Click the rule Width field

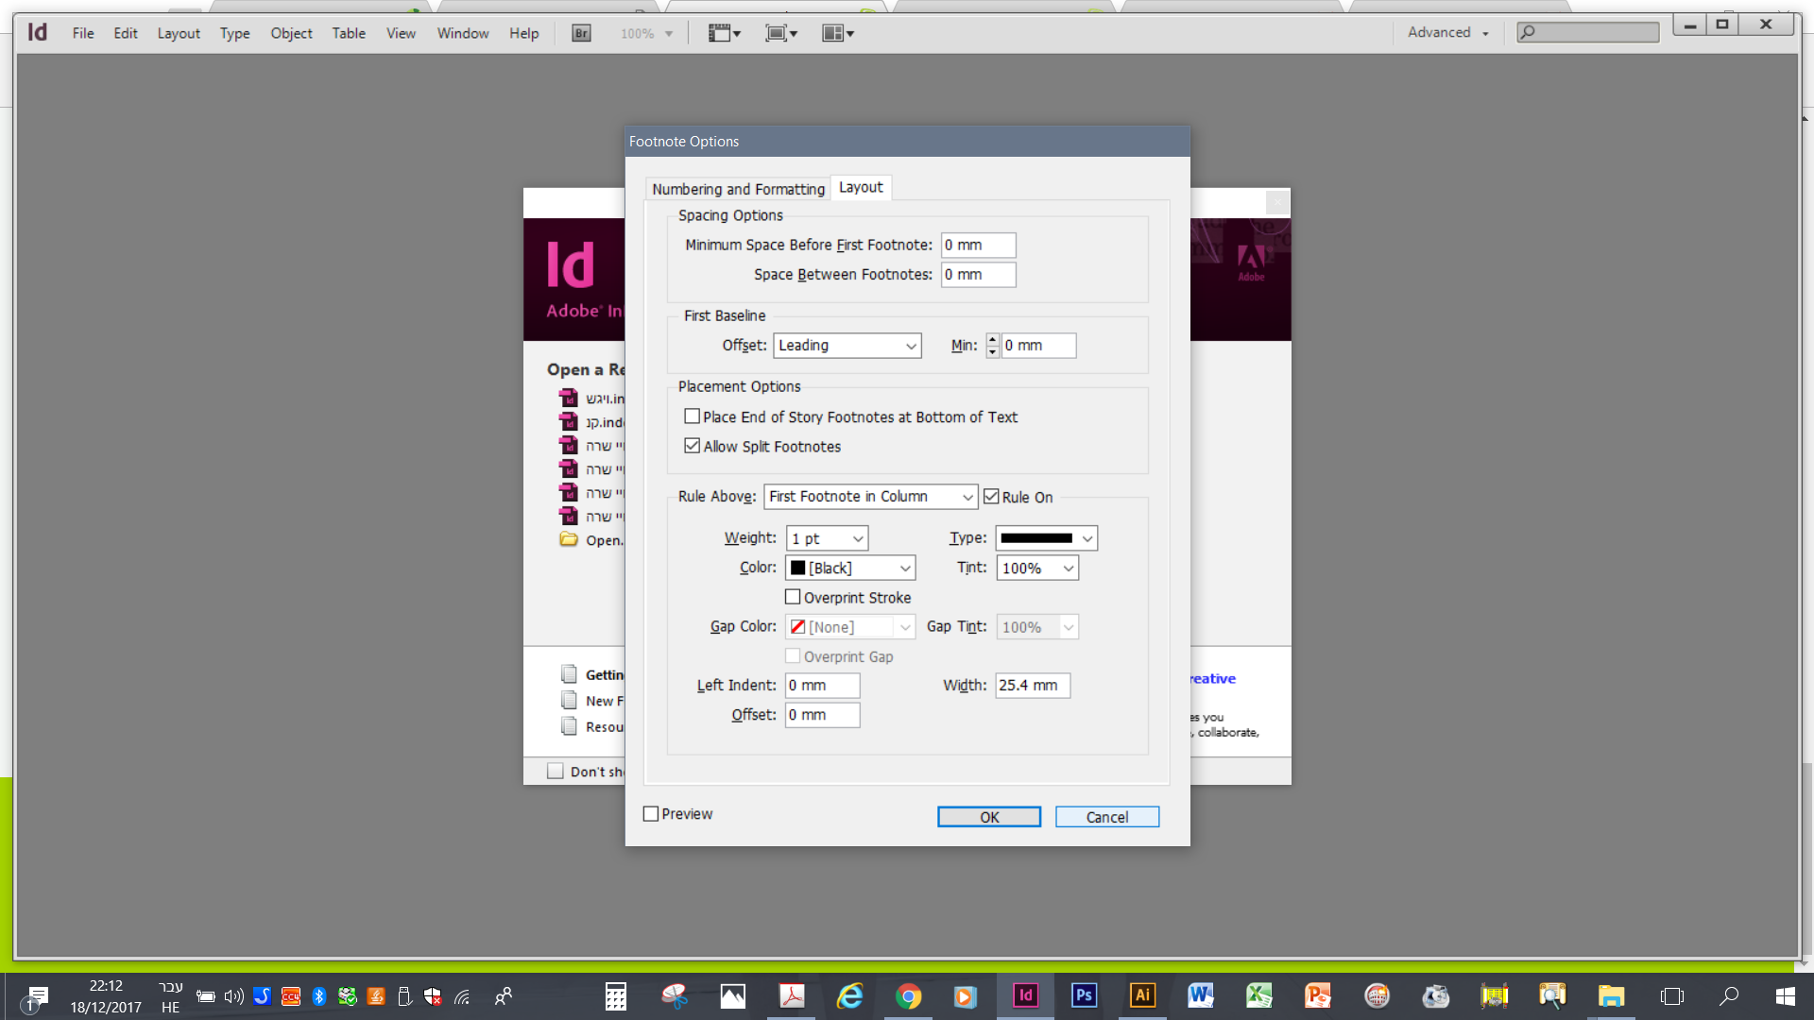(1033, 686)
